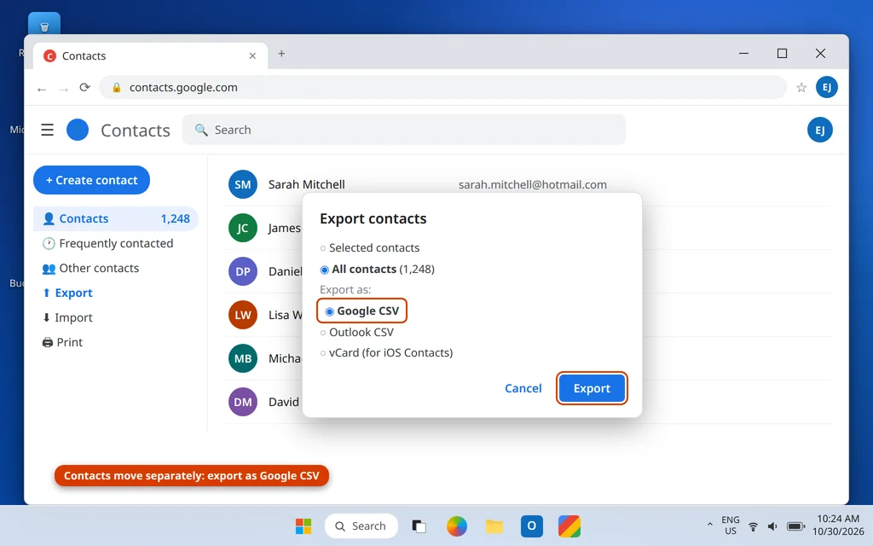The height and width of the screenshot is (546, 873).
Task: Click the JC contact avatar
Action: 243,228
